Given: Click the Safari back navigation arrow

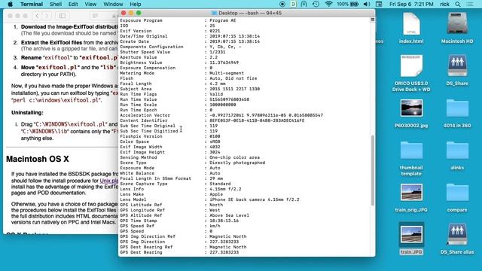Looking at the screenshot, I should [37, 16].
